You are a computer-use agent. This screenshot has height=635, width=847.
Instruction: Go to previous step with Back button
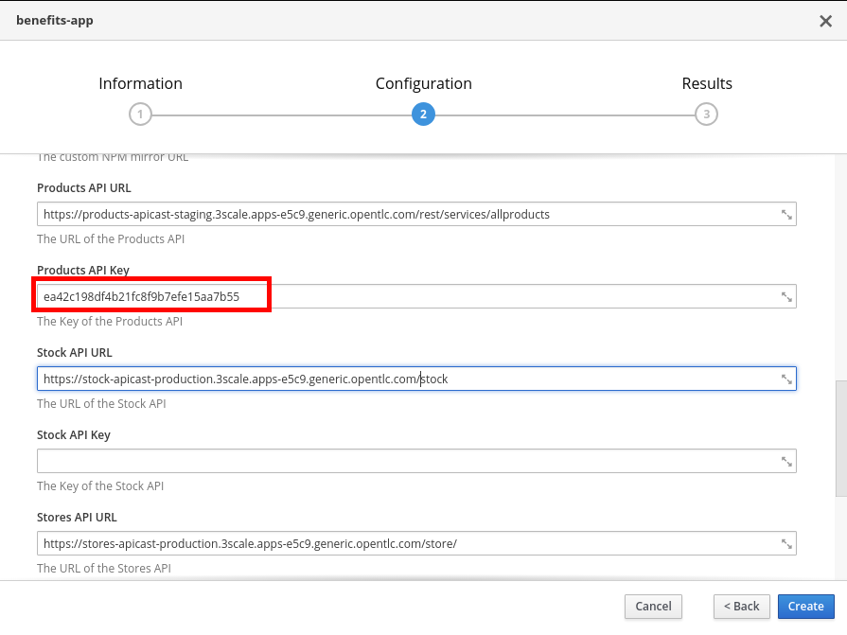tap(741, 607)
